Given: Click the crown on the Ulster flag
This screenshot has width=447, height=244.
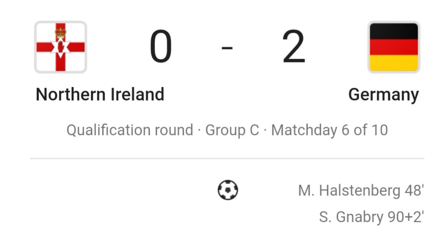Looking at the screenshot, I should point(61,33).
